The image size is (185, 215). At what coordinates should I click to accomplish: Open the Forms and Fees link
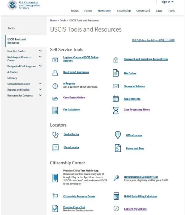[x=135, y=148]
